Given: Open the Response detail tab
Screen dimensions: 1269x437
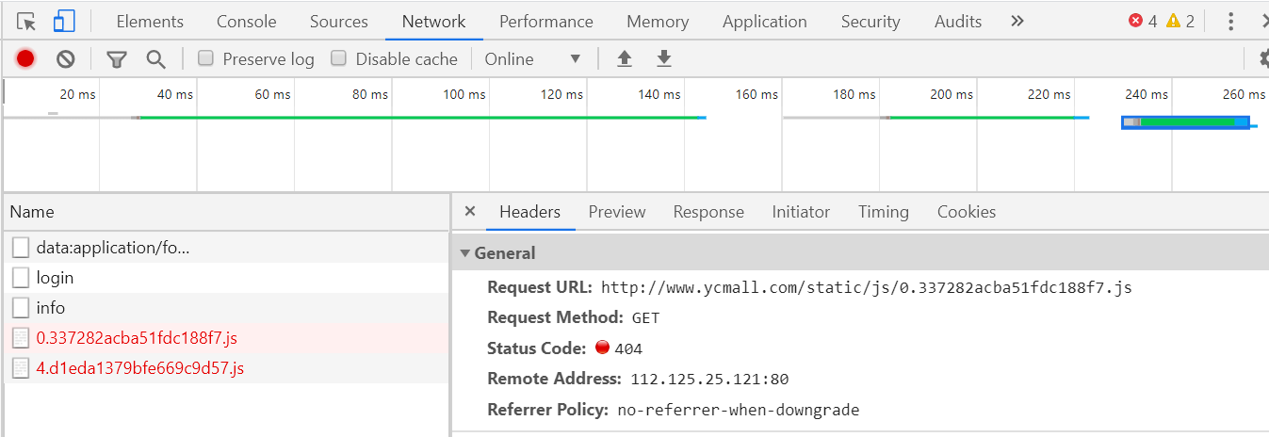Looking at the screenshot, I should [x=708, y=212].
